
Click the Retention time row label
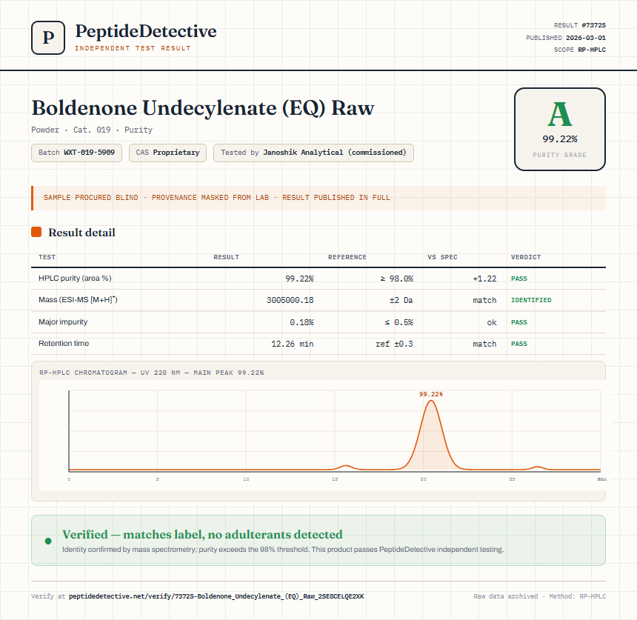coord(64,343)
